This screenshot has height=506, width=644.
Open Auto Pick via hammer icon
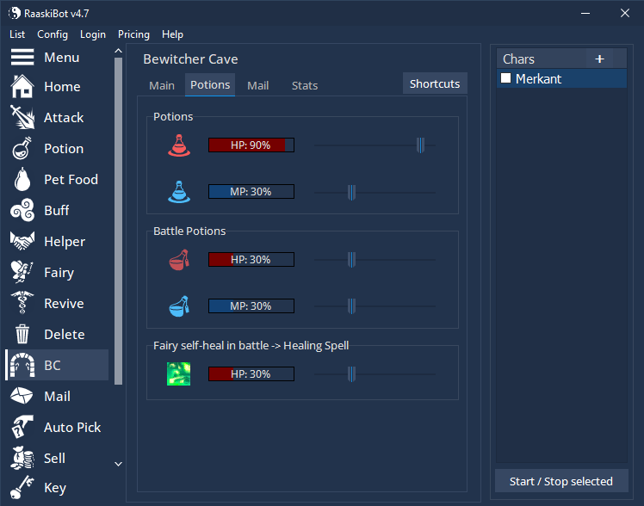22,427
